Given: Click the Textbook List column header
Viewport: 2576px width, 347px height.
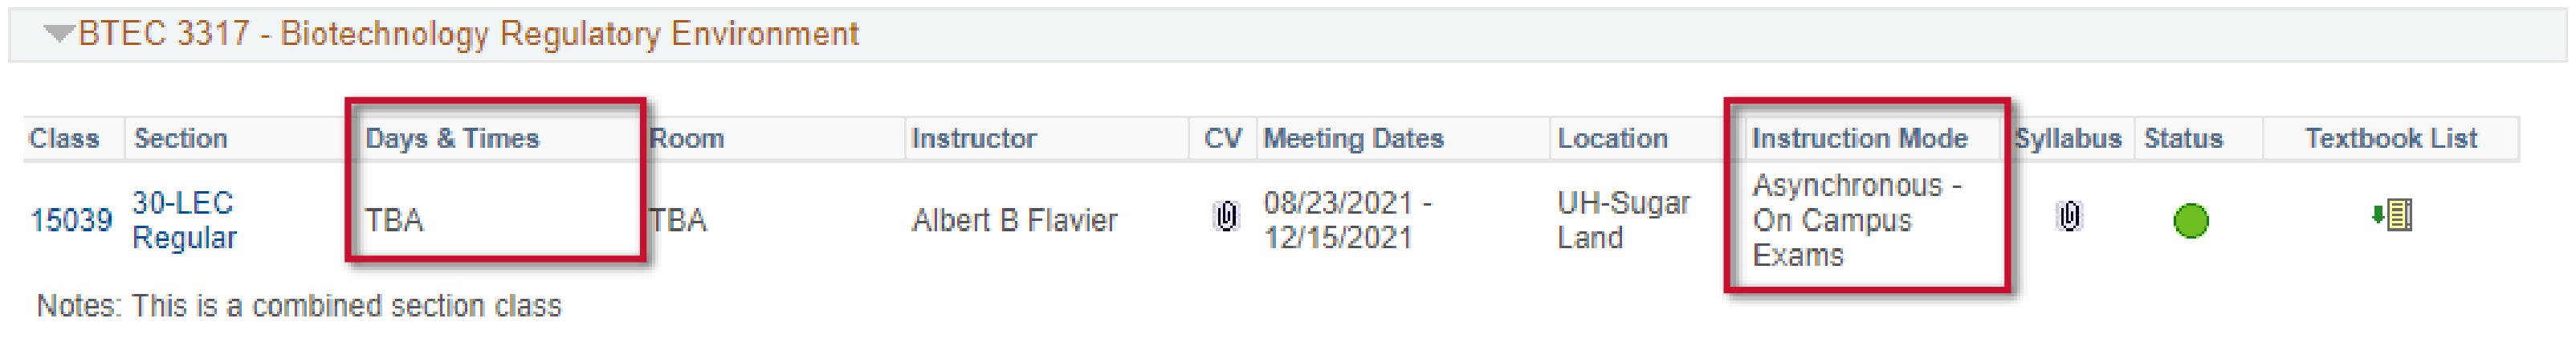Looking at the screenshot, I should tap(2390, 138).
